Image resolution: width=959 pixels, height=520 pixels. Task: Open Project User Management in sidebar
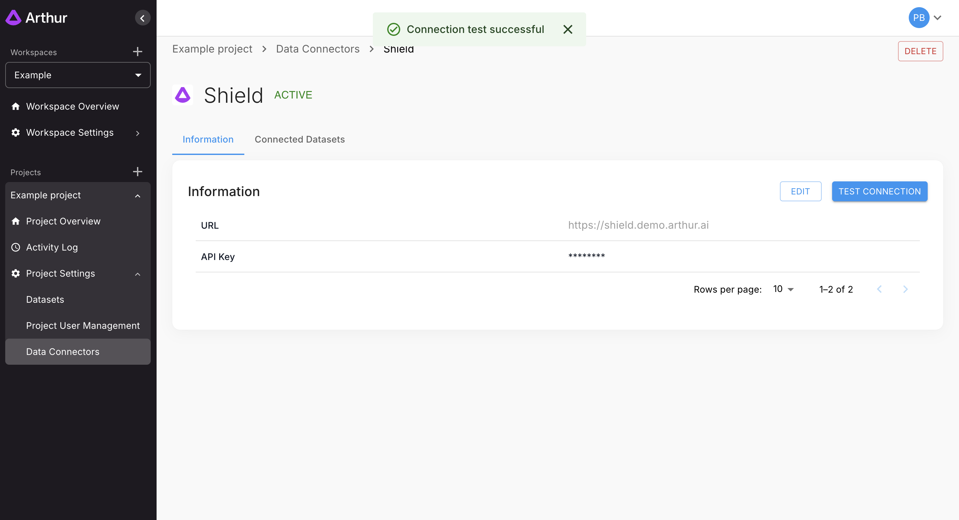(x=83, y=325)
